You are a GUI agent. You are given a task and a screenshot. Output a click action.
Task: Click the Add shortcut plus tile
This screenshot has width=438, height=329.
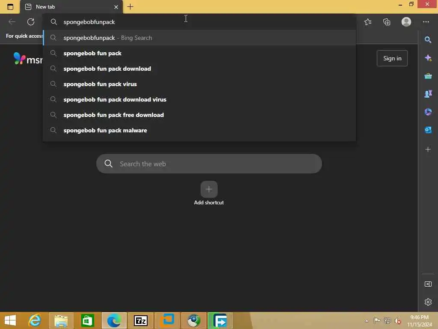[x=209, y=189]
